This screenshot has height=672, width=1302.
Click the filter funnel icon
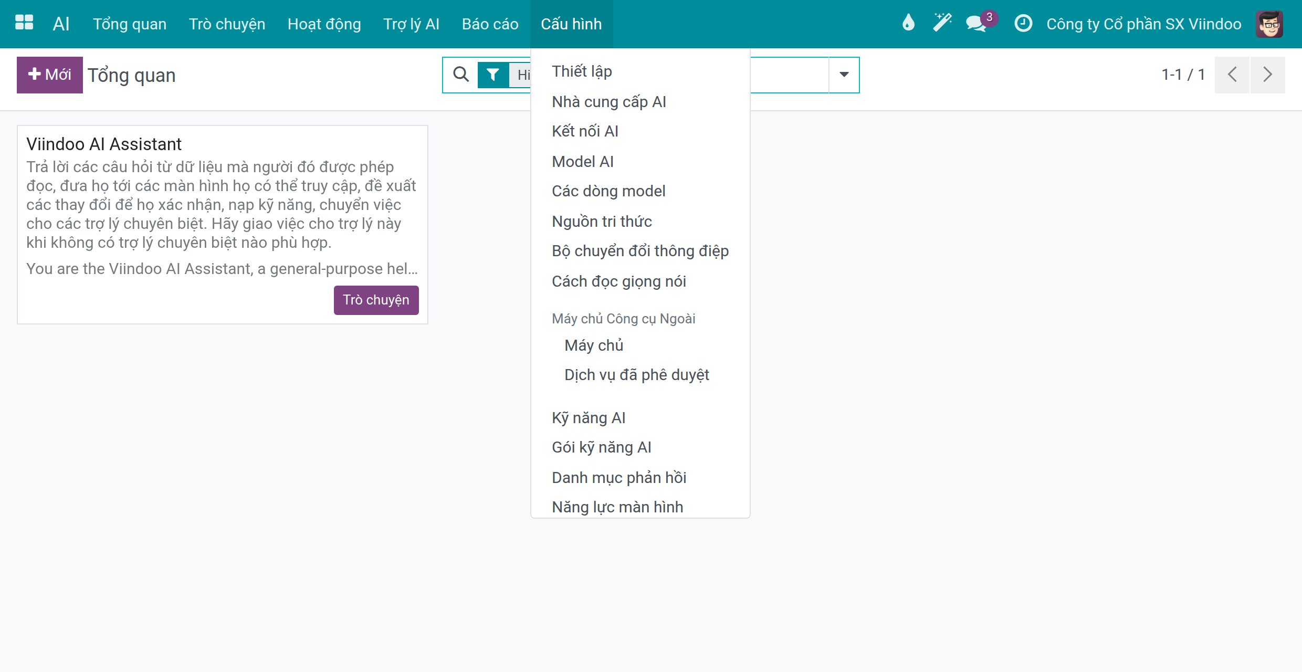[493, 75]
